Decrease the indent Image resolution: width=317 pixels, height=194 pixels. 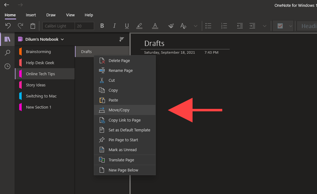(240, 26)
